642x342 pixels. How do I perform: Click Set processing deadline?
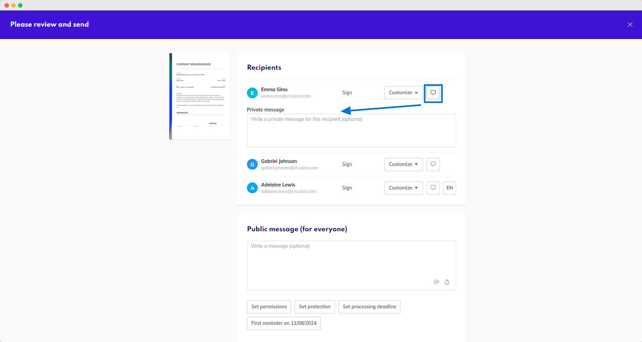pos(369,307)
